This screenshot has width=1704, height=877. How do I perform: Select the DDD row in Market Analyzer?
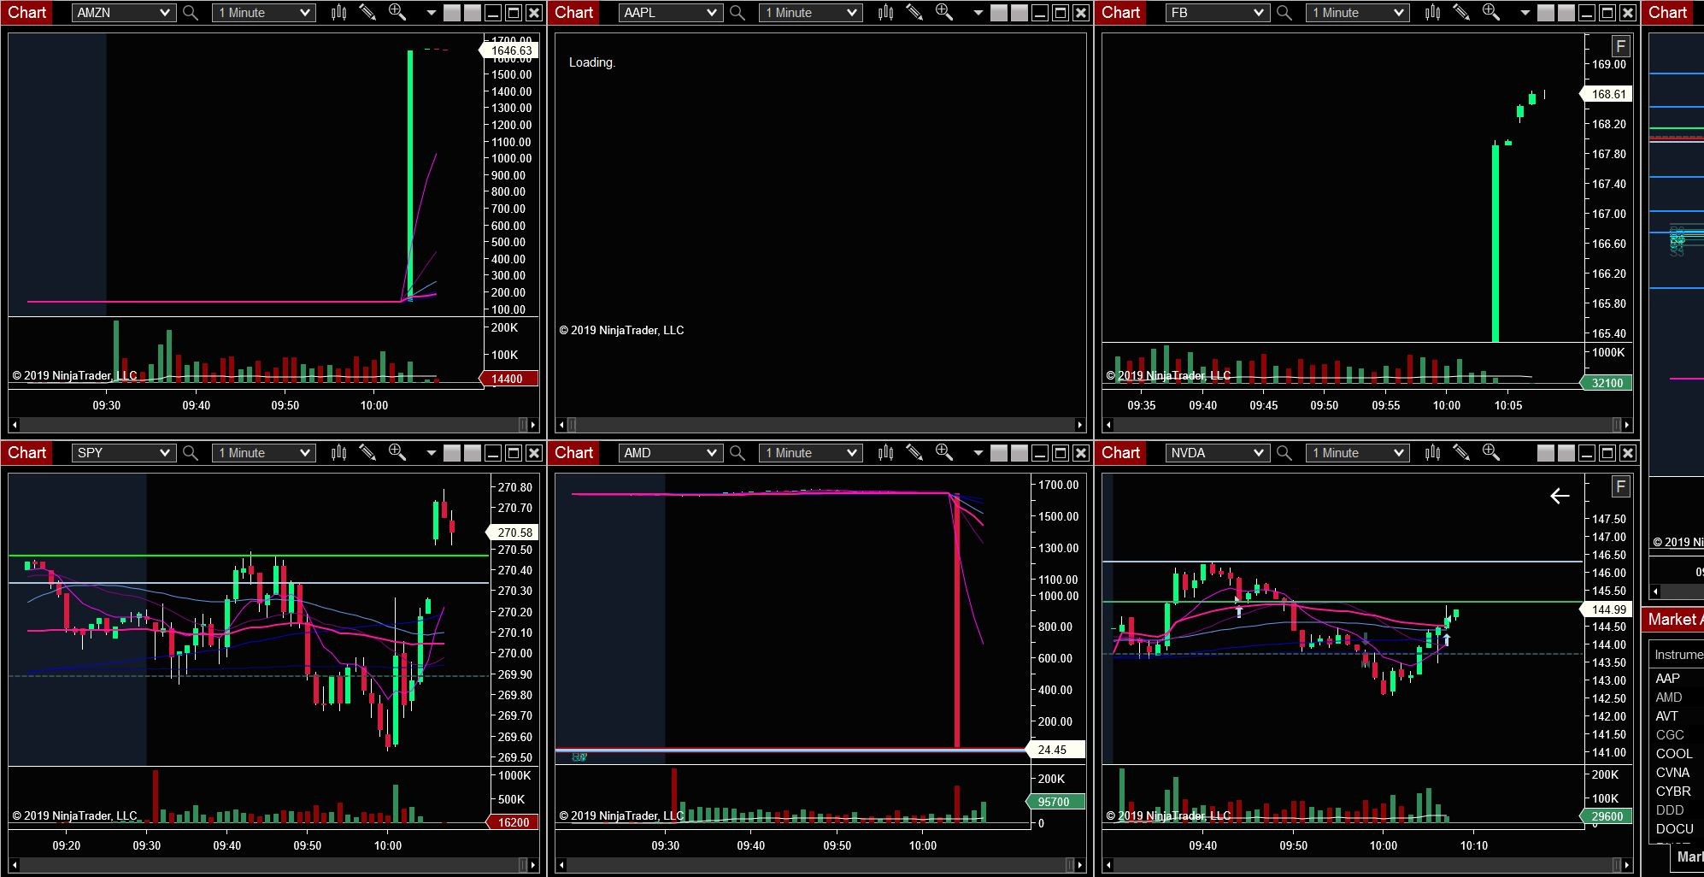[1677, 810]
